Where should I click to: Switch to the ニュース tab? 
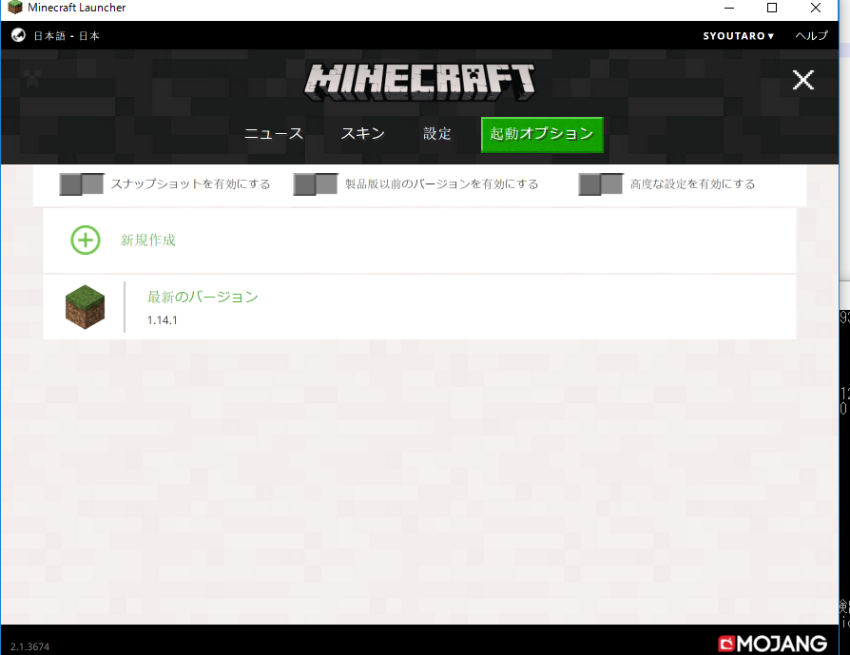[x=274, y=134]
